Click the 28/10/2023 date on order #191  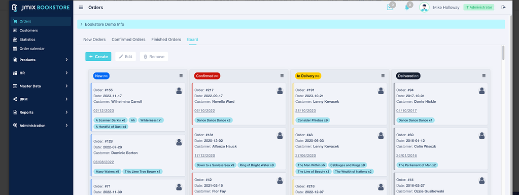pos(305,111)
